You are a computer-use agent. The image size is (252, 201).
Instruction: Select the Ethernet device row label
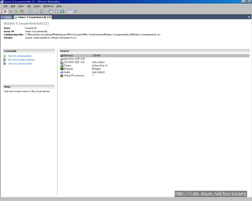68,69
